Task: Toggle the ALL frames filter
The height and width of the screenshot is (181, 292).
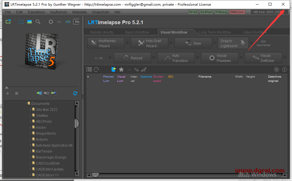Action: point(59,22)
